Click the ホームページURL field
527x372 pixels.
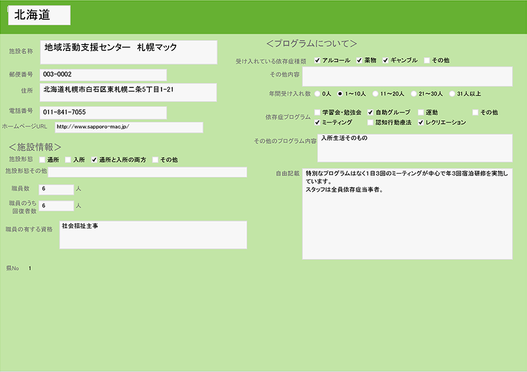[x=129, y=127]
